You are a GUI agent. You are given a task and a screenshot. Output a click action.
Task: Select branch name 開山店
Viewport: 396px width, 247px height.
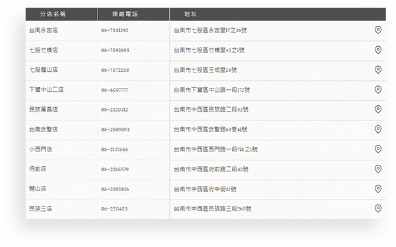click(x=38, y=189)
